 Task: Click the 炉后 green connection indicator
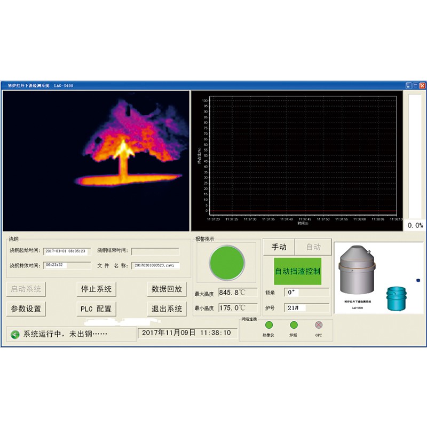pyautogui.click(x=294, y=325)
